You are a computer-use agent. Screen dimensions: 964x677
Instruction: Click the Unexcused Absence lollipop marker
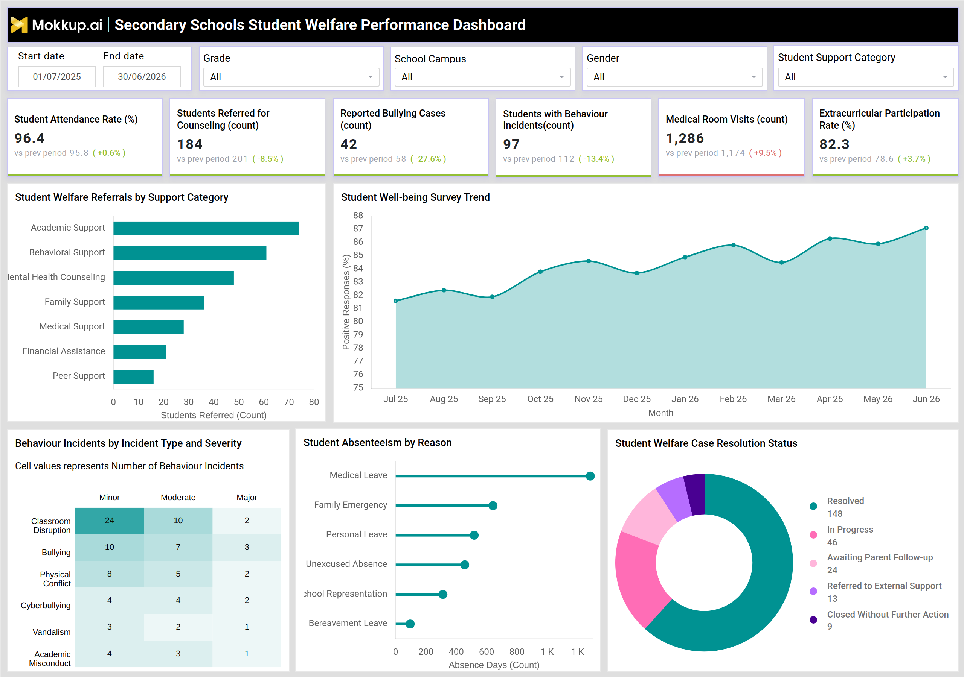click(464, 565)
